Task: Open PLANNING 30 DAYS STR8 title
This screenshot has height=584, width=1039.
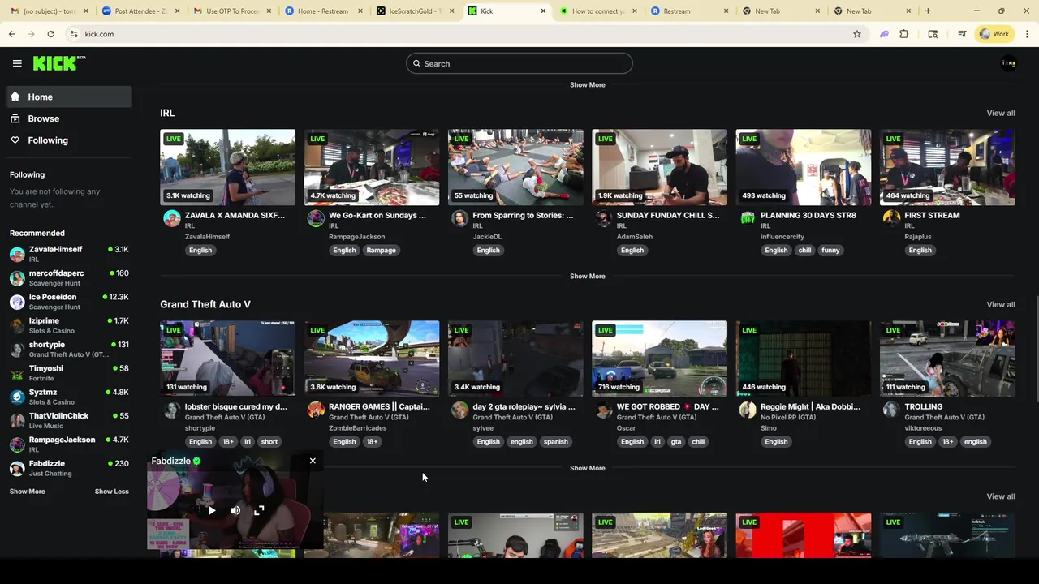Action: pyautogui.click(x=808, y=215)
